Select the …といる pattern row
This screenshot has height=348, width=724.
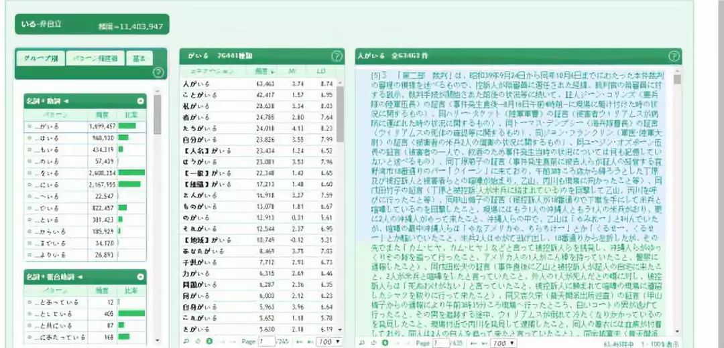[85, 220]
